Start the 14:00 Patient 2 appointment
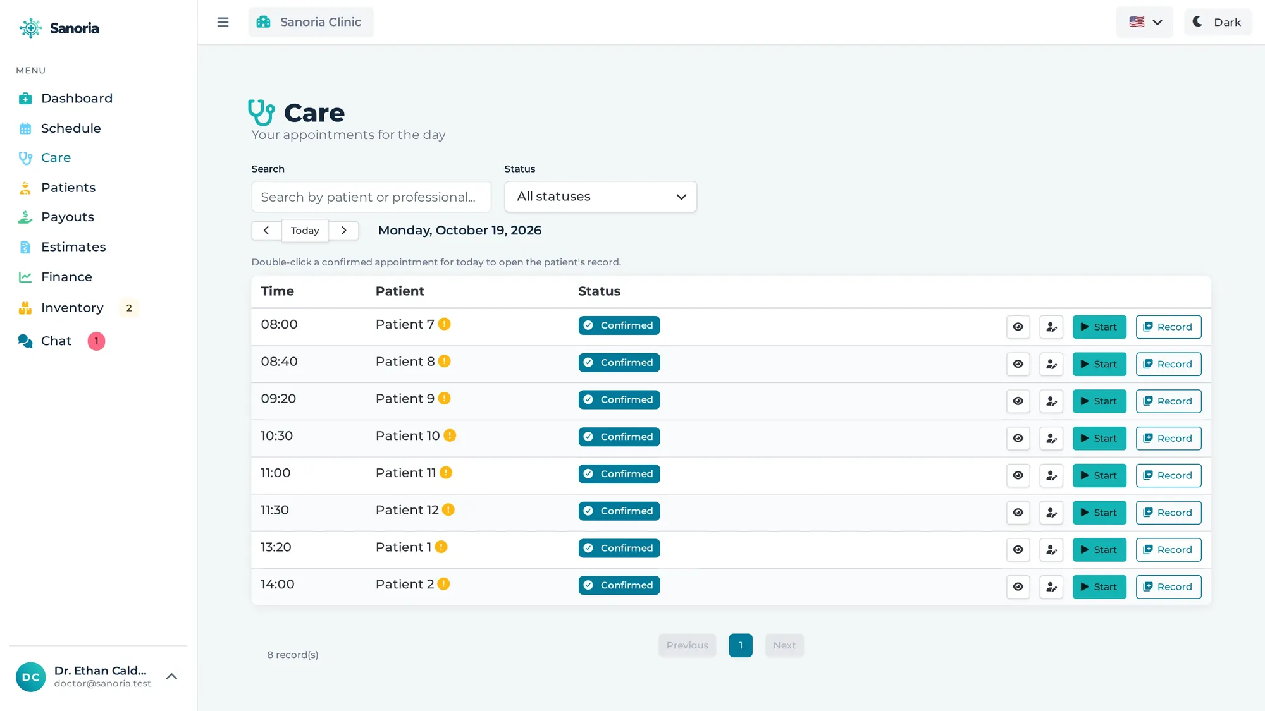Image resolution: width=1265 pixels, height=711 pixels. [1099, 586]
